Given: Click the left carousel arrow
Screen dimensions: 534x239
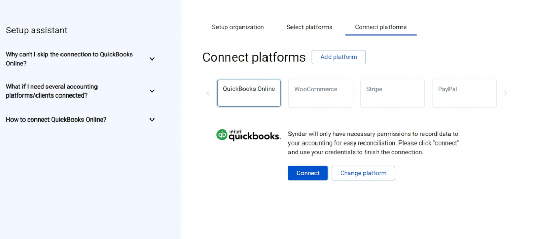Looking at the screenshot, I should pos(208,93).
